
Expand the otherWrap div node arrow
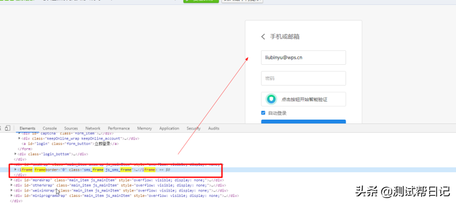[x=12, y=185]
